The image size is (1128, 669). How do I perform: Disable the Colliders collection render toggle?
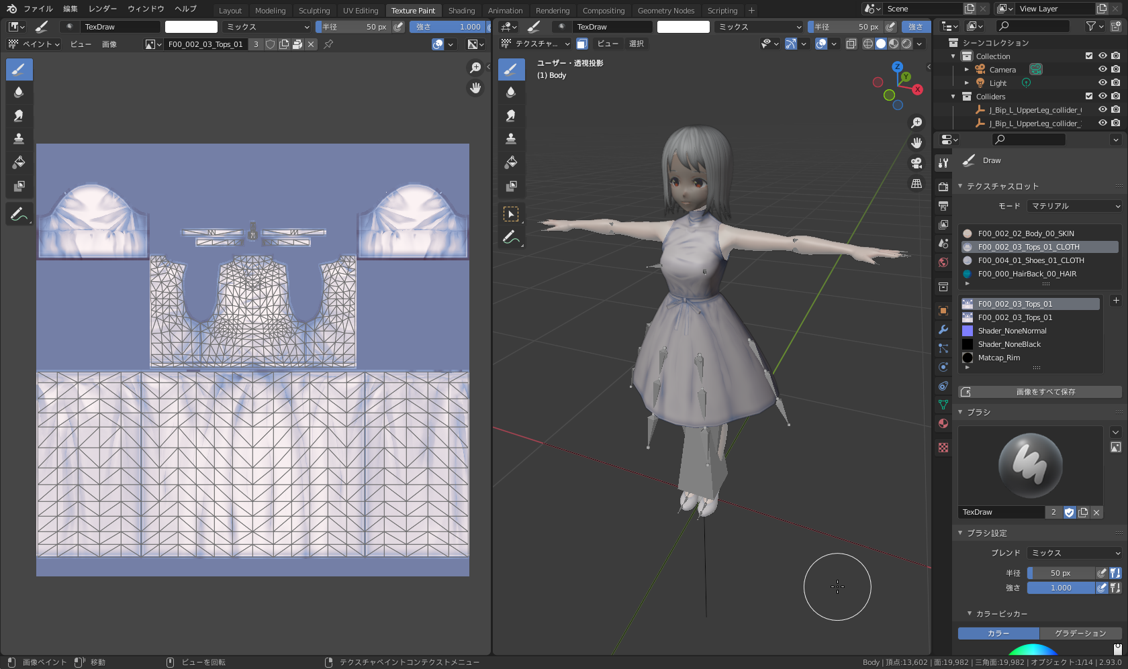(1115, 96)
